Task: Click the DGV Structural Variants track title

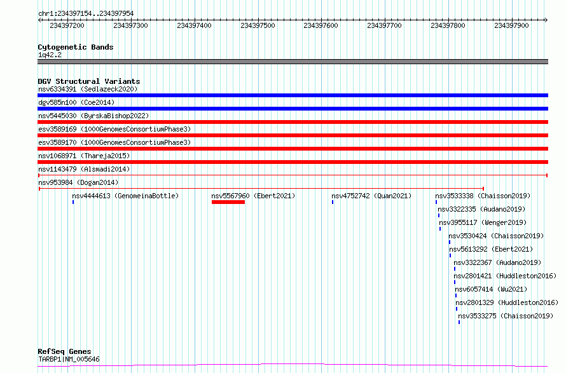Action: pos(88,81)
